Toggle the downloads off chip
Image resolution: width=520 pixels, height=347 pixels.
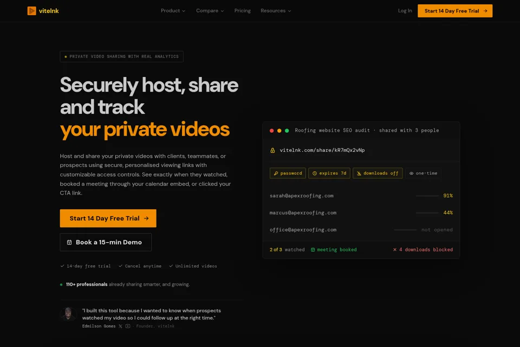[378, 173]
